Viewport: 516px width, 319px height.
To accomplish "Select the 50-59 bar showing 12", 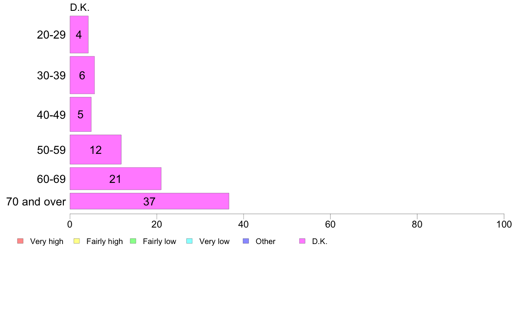I will coord(96,150).
